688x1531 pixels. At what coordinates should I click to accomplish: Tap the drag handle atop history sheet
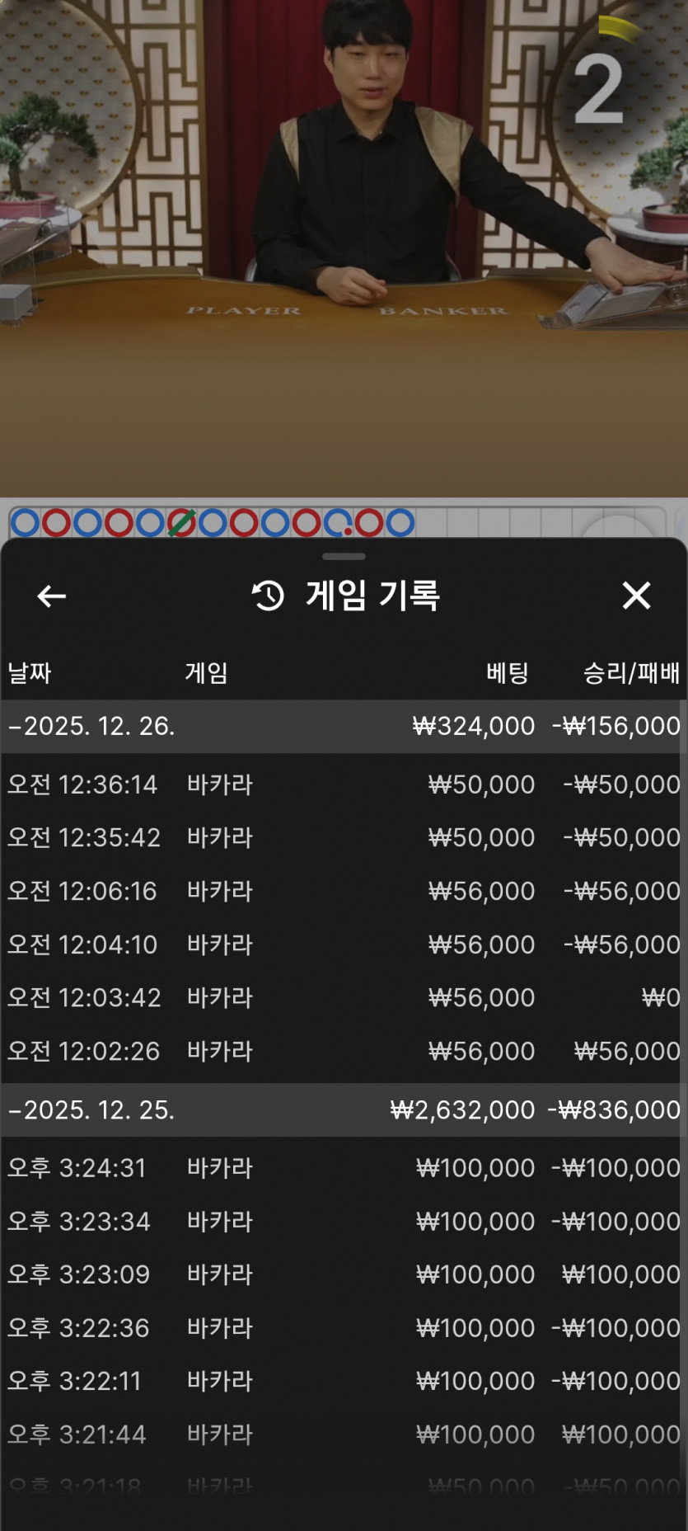[344, 557]
